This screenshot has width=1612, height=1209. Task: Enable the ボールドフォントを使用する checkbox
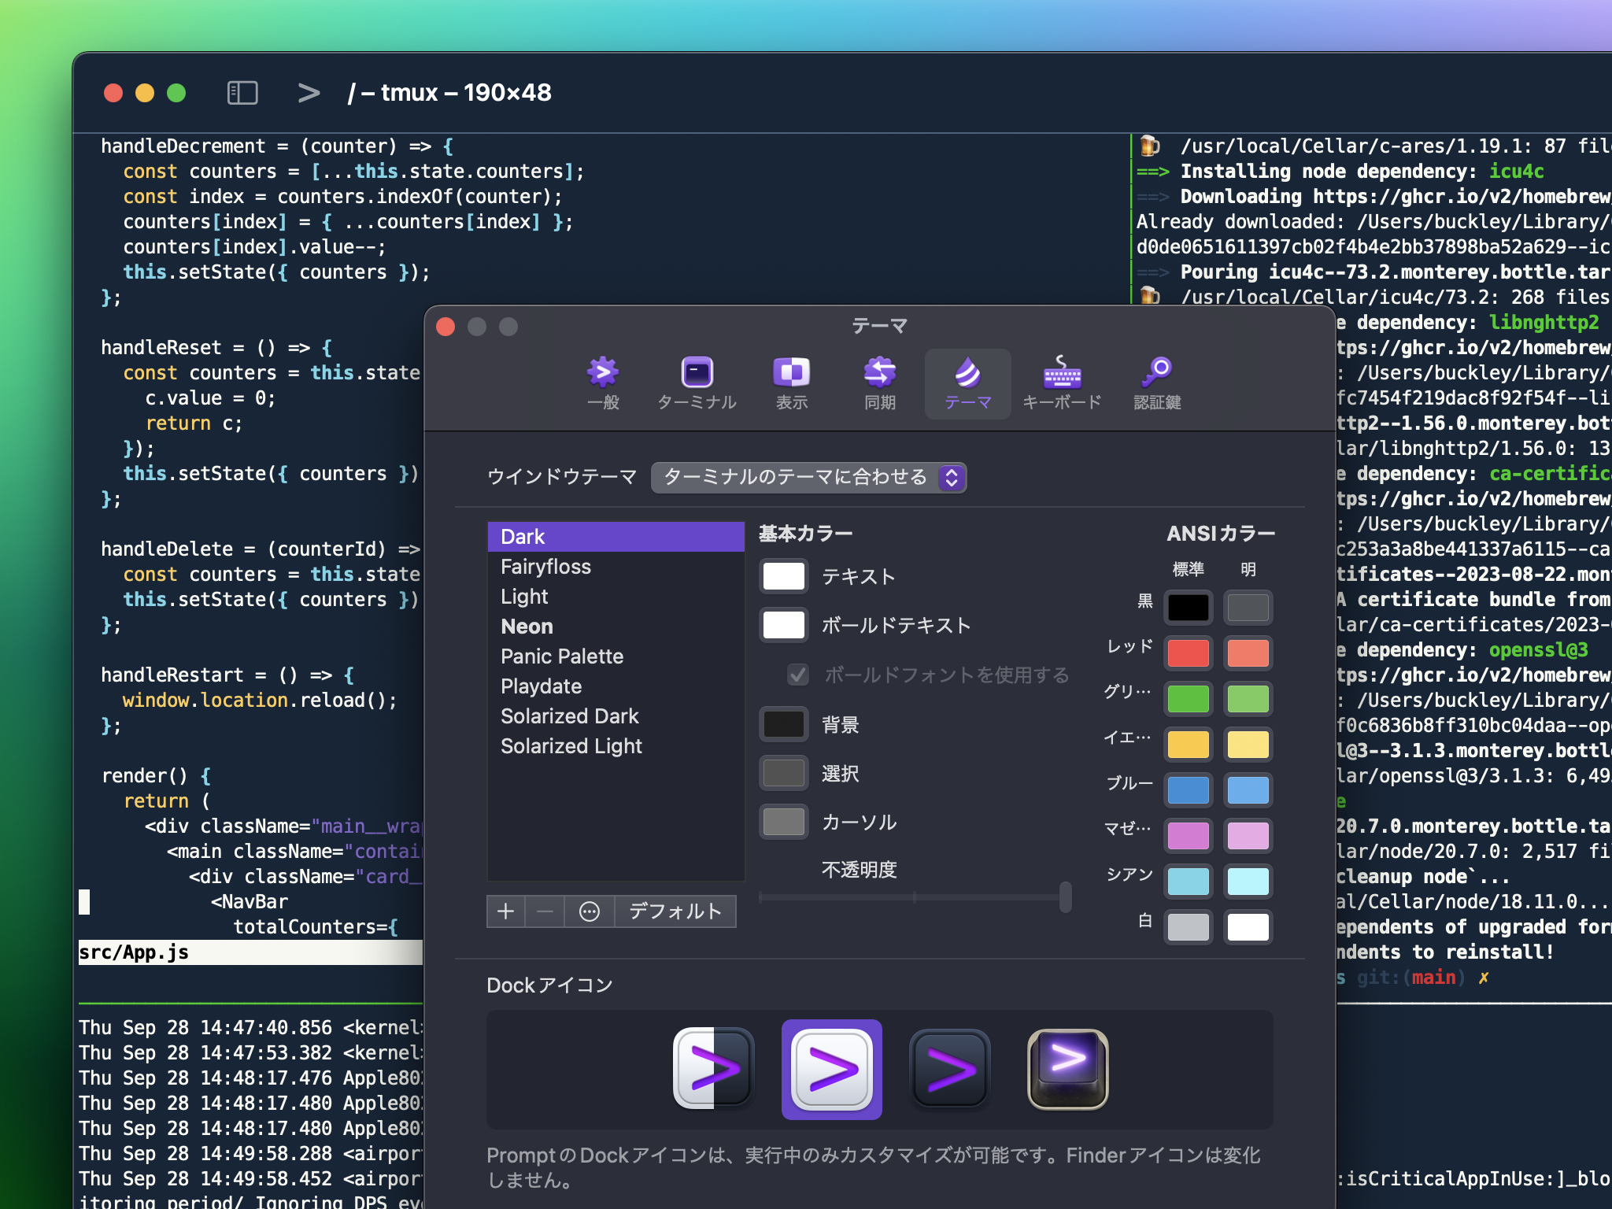point(797,675)
